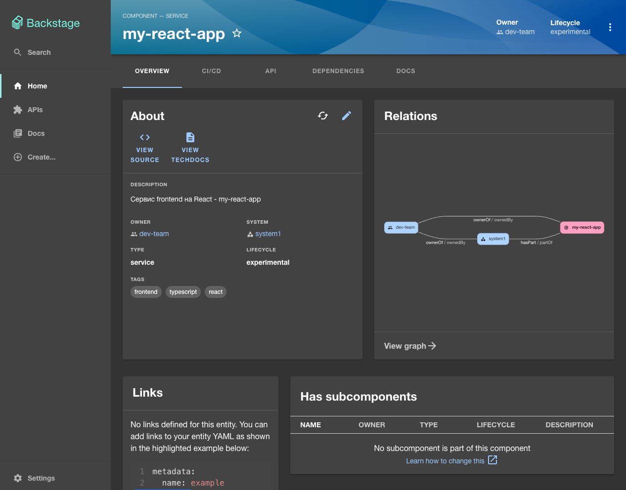Open dev-team owner link in About

[x=150, y=234]
